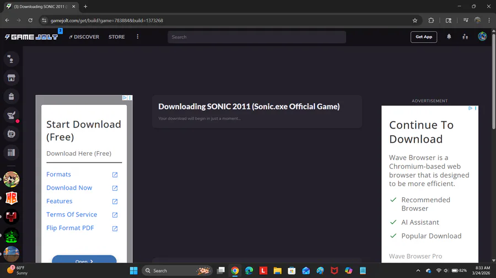Open the landscape community icon at sidebar bottom
This screenshot has height=278, width=496.
point(12,254)
